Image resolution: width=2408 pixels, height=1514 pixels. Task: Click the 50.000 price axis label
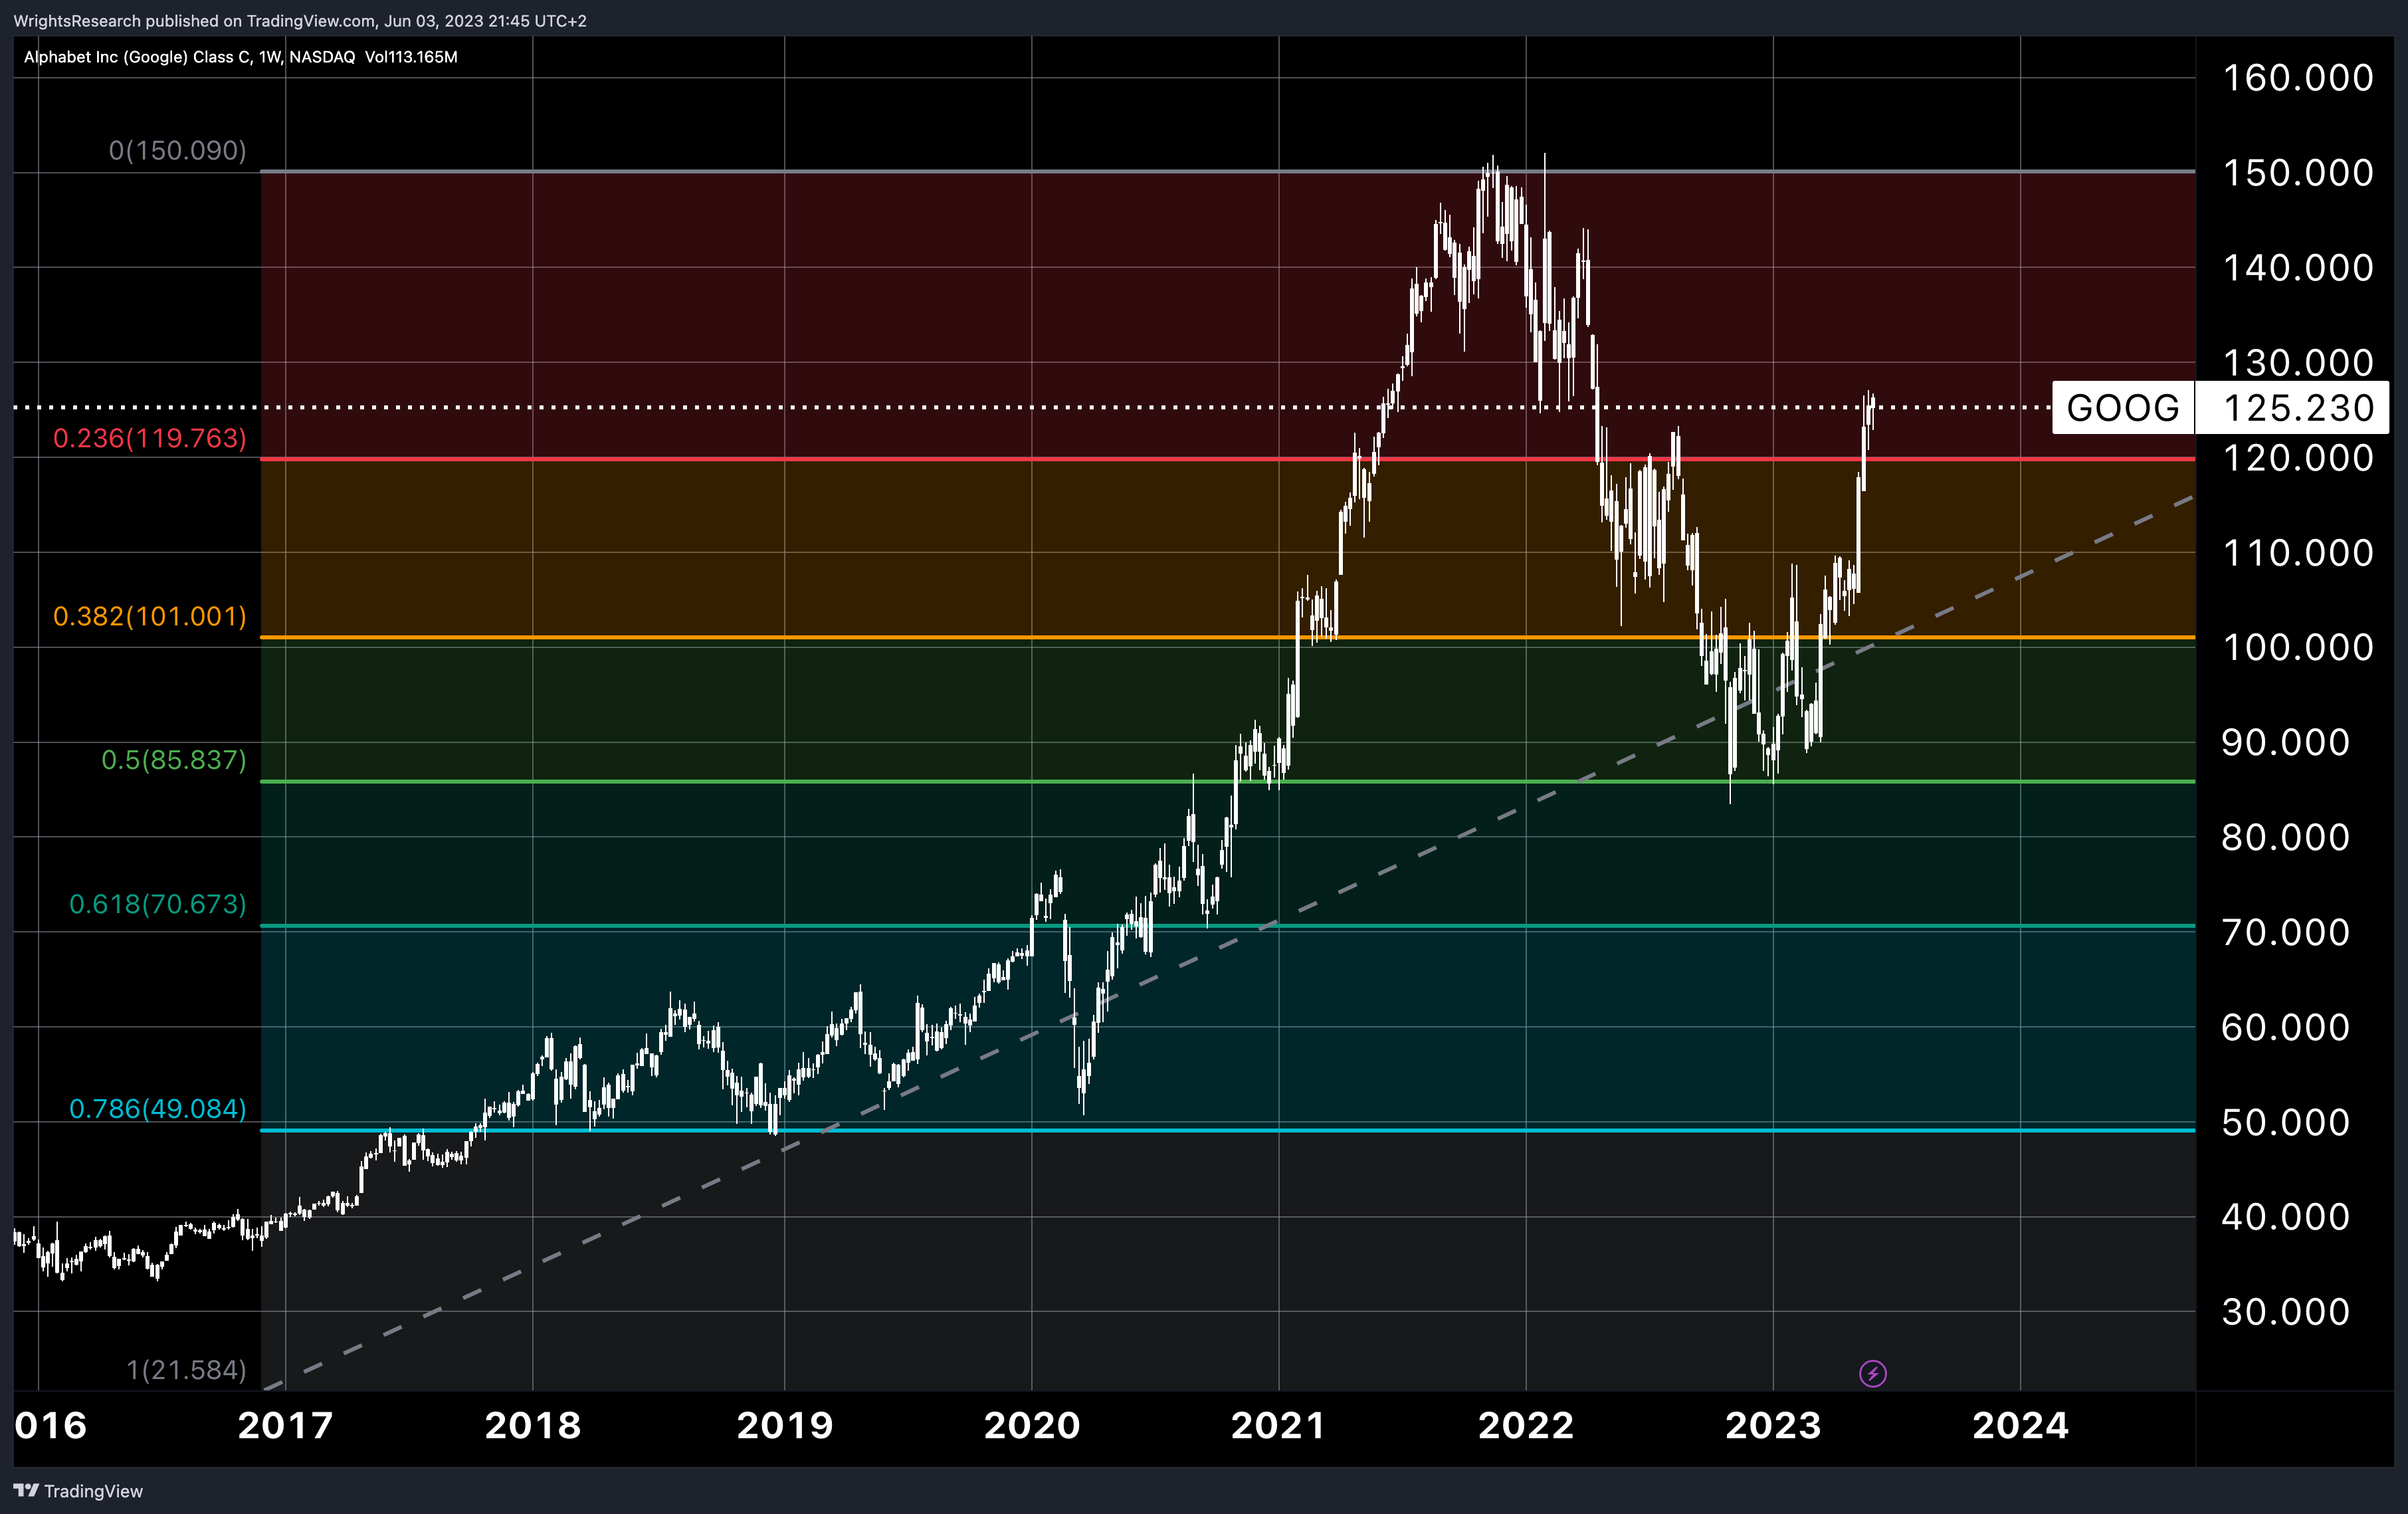pyautogui.click(x=2285, y=1122)
